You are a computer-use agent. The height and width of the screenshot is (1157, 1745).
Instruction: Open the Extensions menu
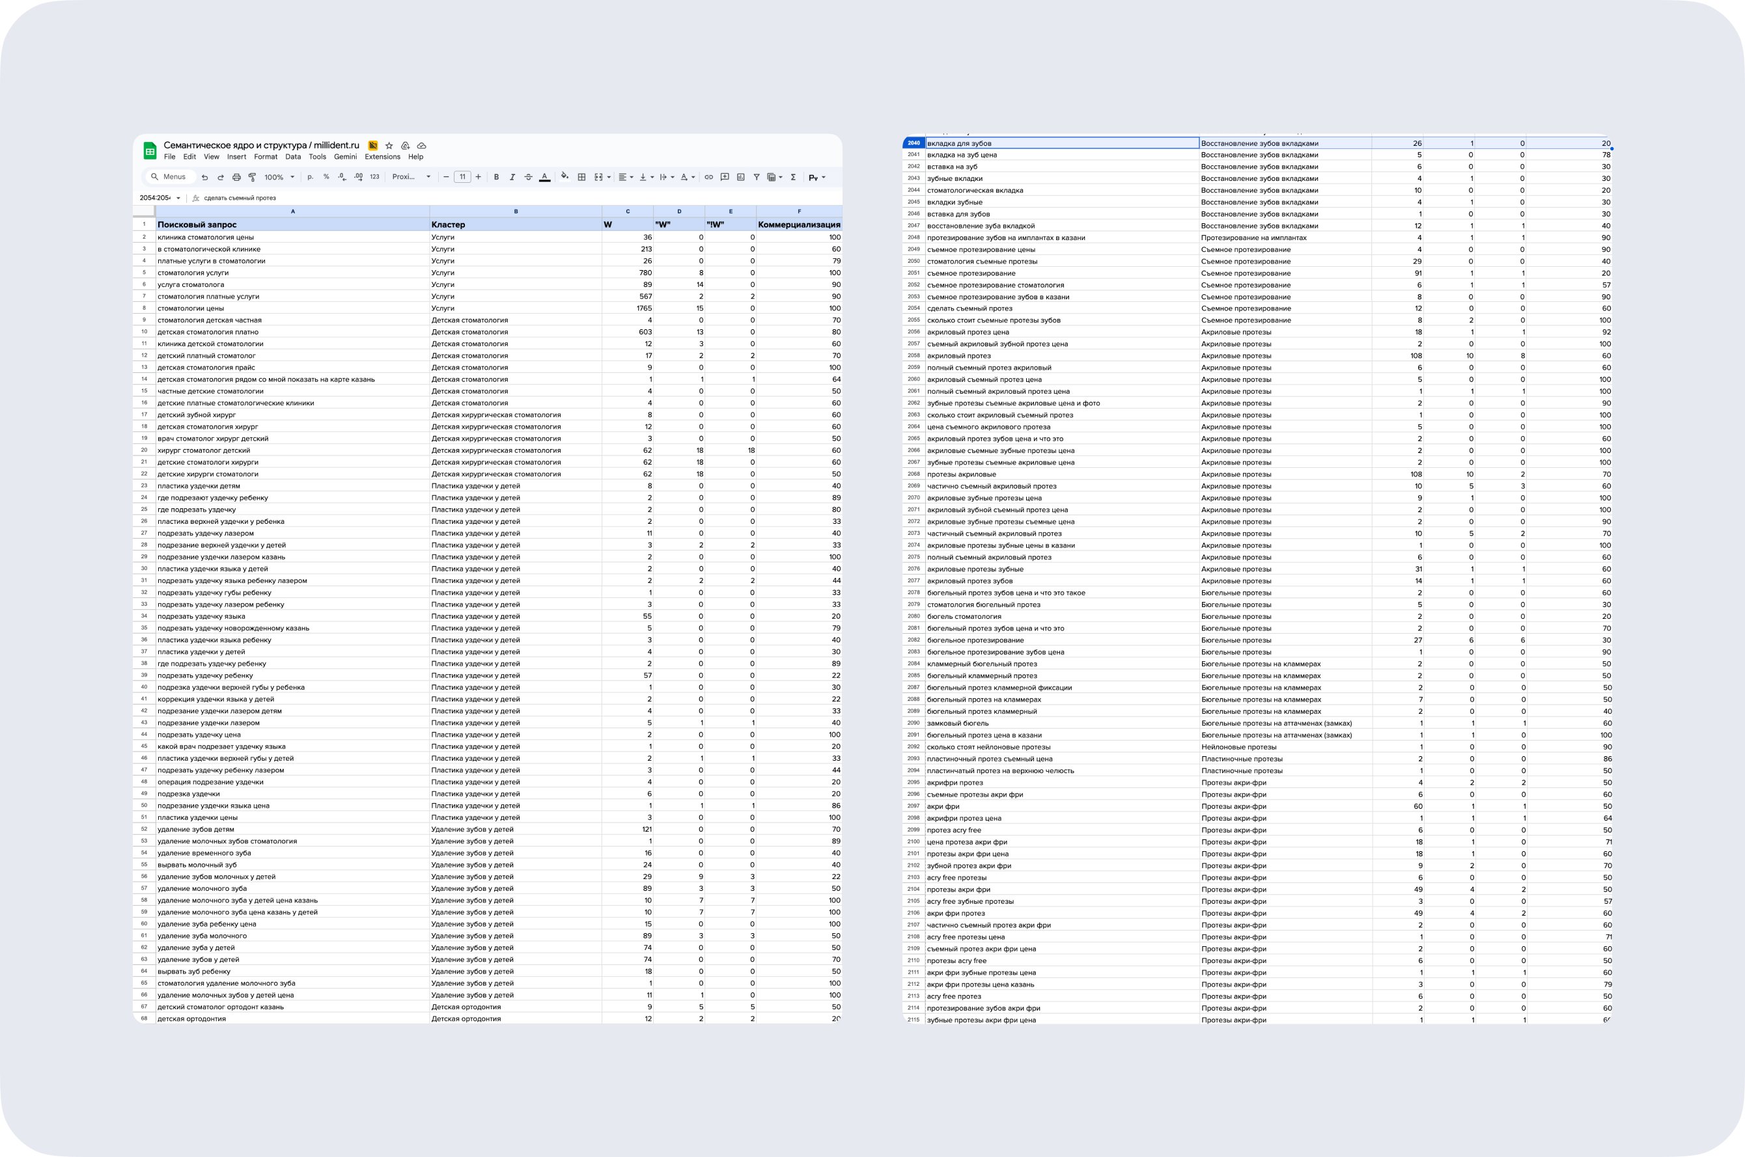[382, 156]
